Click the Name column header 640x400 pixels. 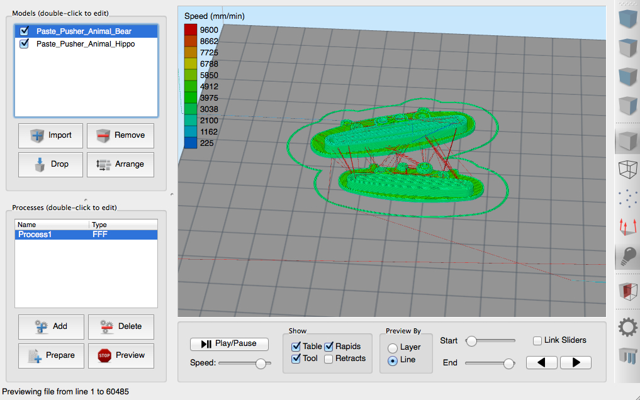52,225
